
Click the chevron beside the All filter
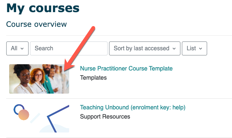pyautogui.click(x=22, y=48)
